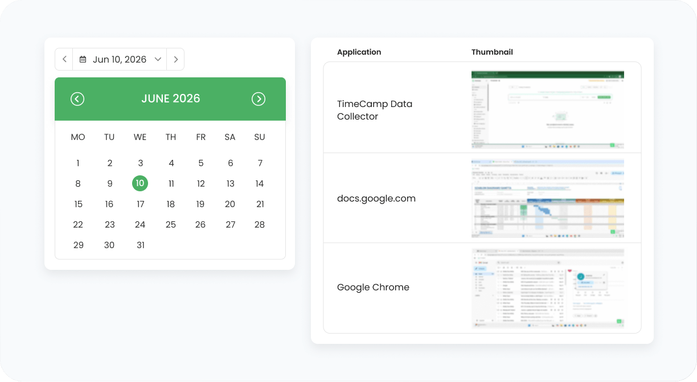
Task: Select day 26 in the calendar
Action: (200, 225)
